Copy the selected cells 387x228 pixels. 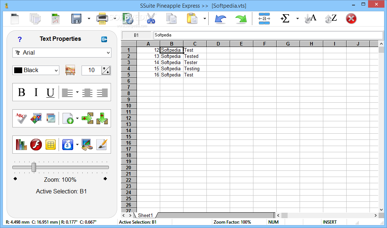[x=171, y=19]
